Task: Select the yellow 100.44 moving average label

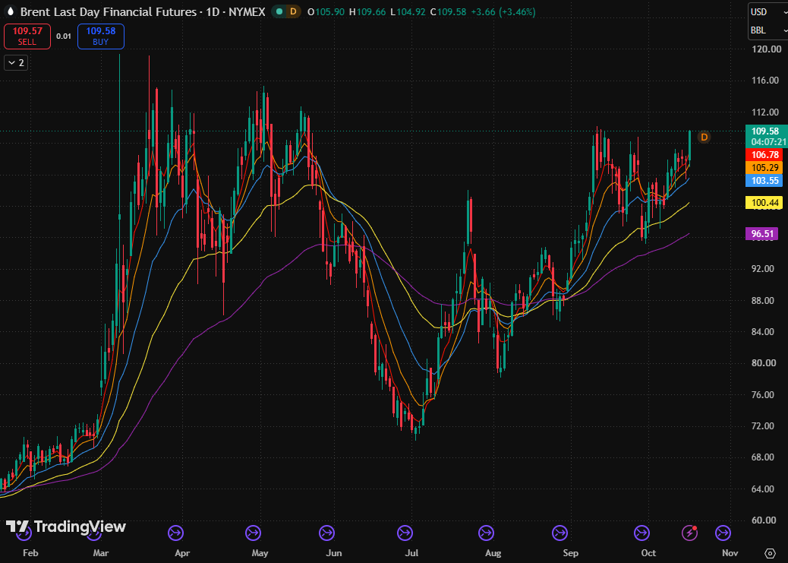Action: (x=764, y=203)
